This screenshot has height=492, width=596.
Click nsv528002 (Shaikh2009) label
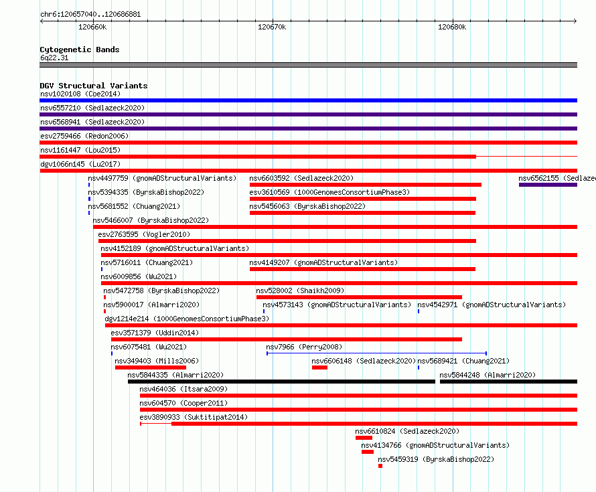click(300, 291)
